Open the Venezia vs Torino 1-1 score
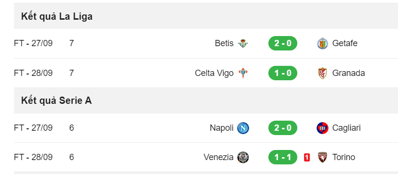The height and width of the screenshot is (174, 398). coord(283,157)
